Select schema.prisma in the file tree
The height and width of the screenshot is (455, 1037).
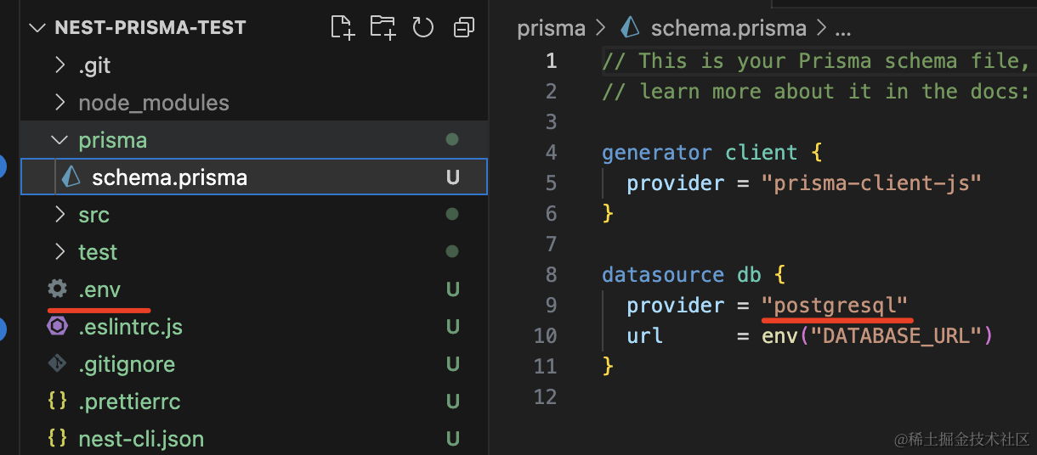tap(169, 177)
